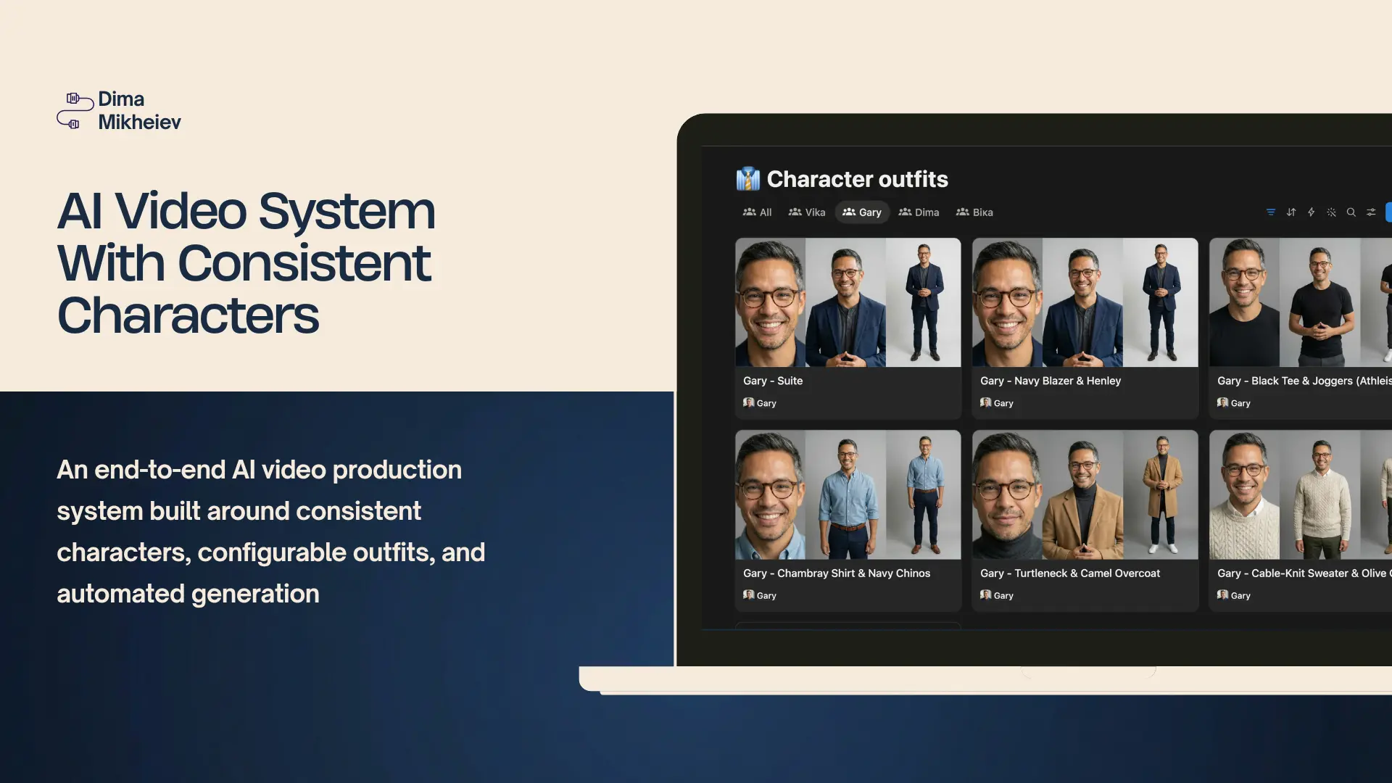This screenshot has width=1392, height=783.
Task: Click the Dima Mikheiev logo icon
Action: pos(75,111)
